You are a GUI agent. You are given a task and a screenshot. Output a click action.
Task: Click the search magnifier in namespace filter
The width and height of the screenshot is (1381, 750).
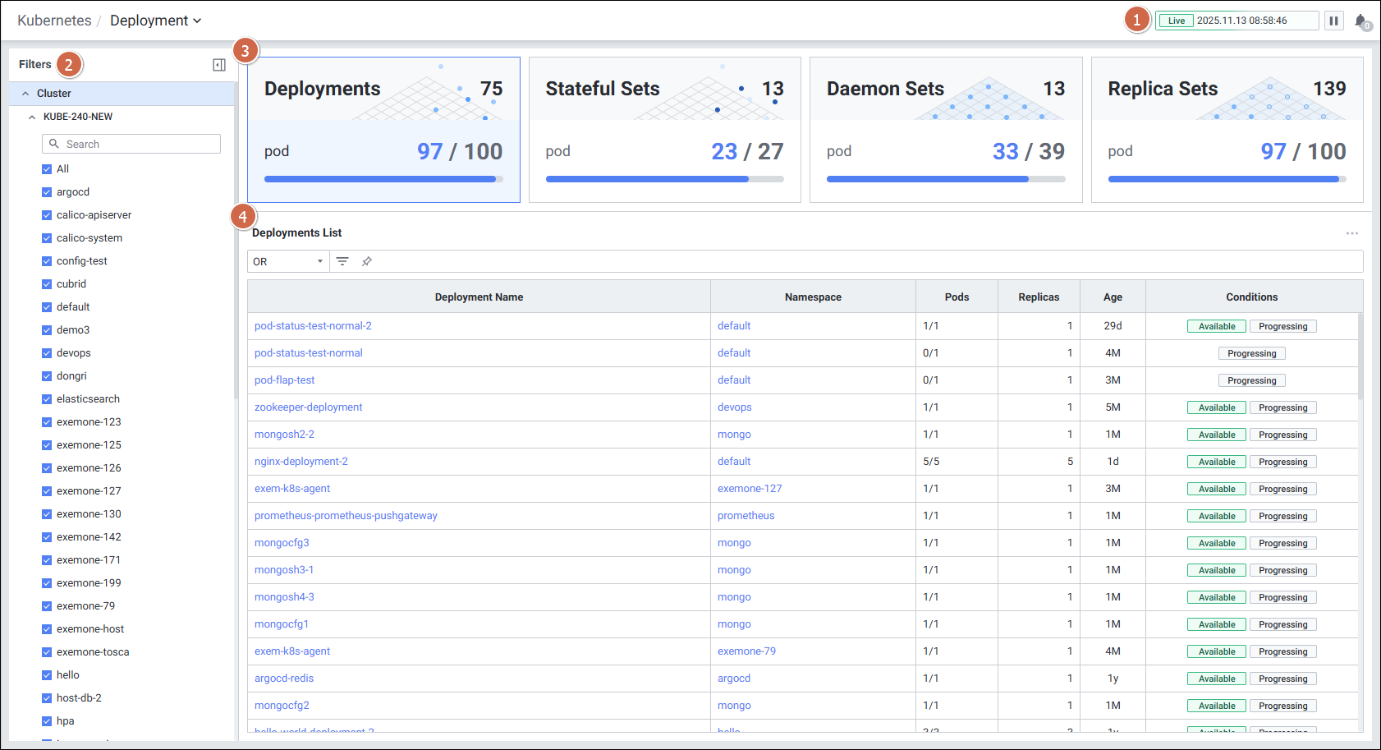(54, 144)
